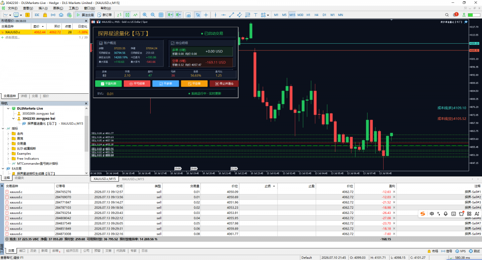Select the horizontal line drawing tool

coord(223,15)
